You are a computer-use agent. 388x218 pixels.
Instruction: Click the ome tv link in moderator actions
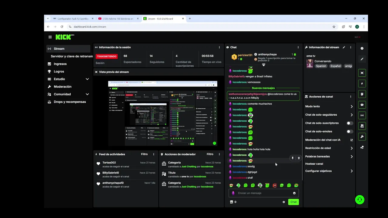point(186,177)
